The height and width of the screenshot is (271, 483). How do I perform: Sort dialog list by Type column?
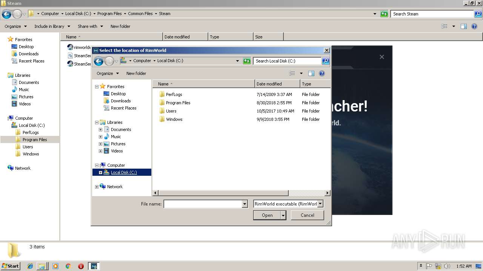[x=315, y=84]
